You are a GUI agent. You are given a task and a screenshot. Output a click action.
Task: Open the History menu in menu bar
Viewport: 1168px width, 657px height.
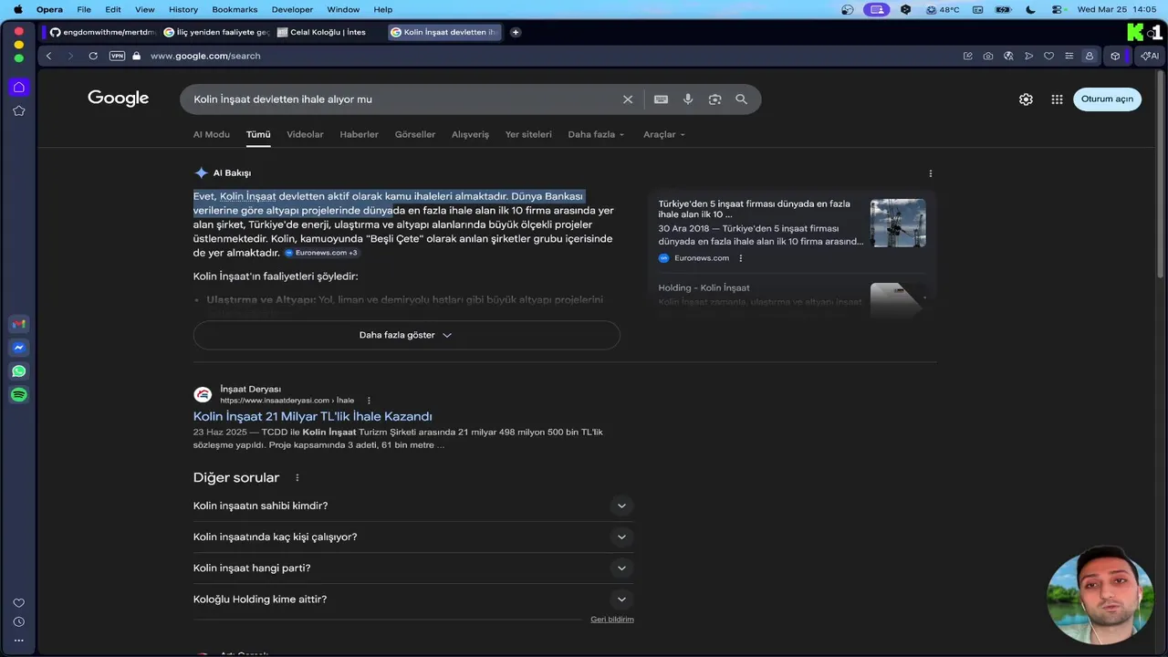182,9
